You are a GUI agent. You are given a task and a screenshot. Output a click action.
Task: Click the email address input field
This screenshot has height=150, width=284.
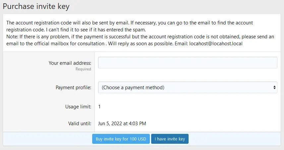click(x=188, y=63)
